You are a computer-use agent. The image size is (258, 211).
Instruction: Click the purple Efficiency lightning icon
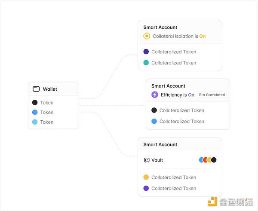click(x=155, y=95)
